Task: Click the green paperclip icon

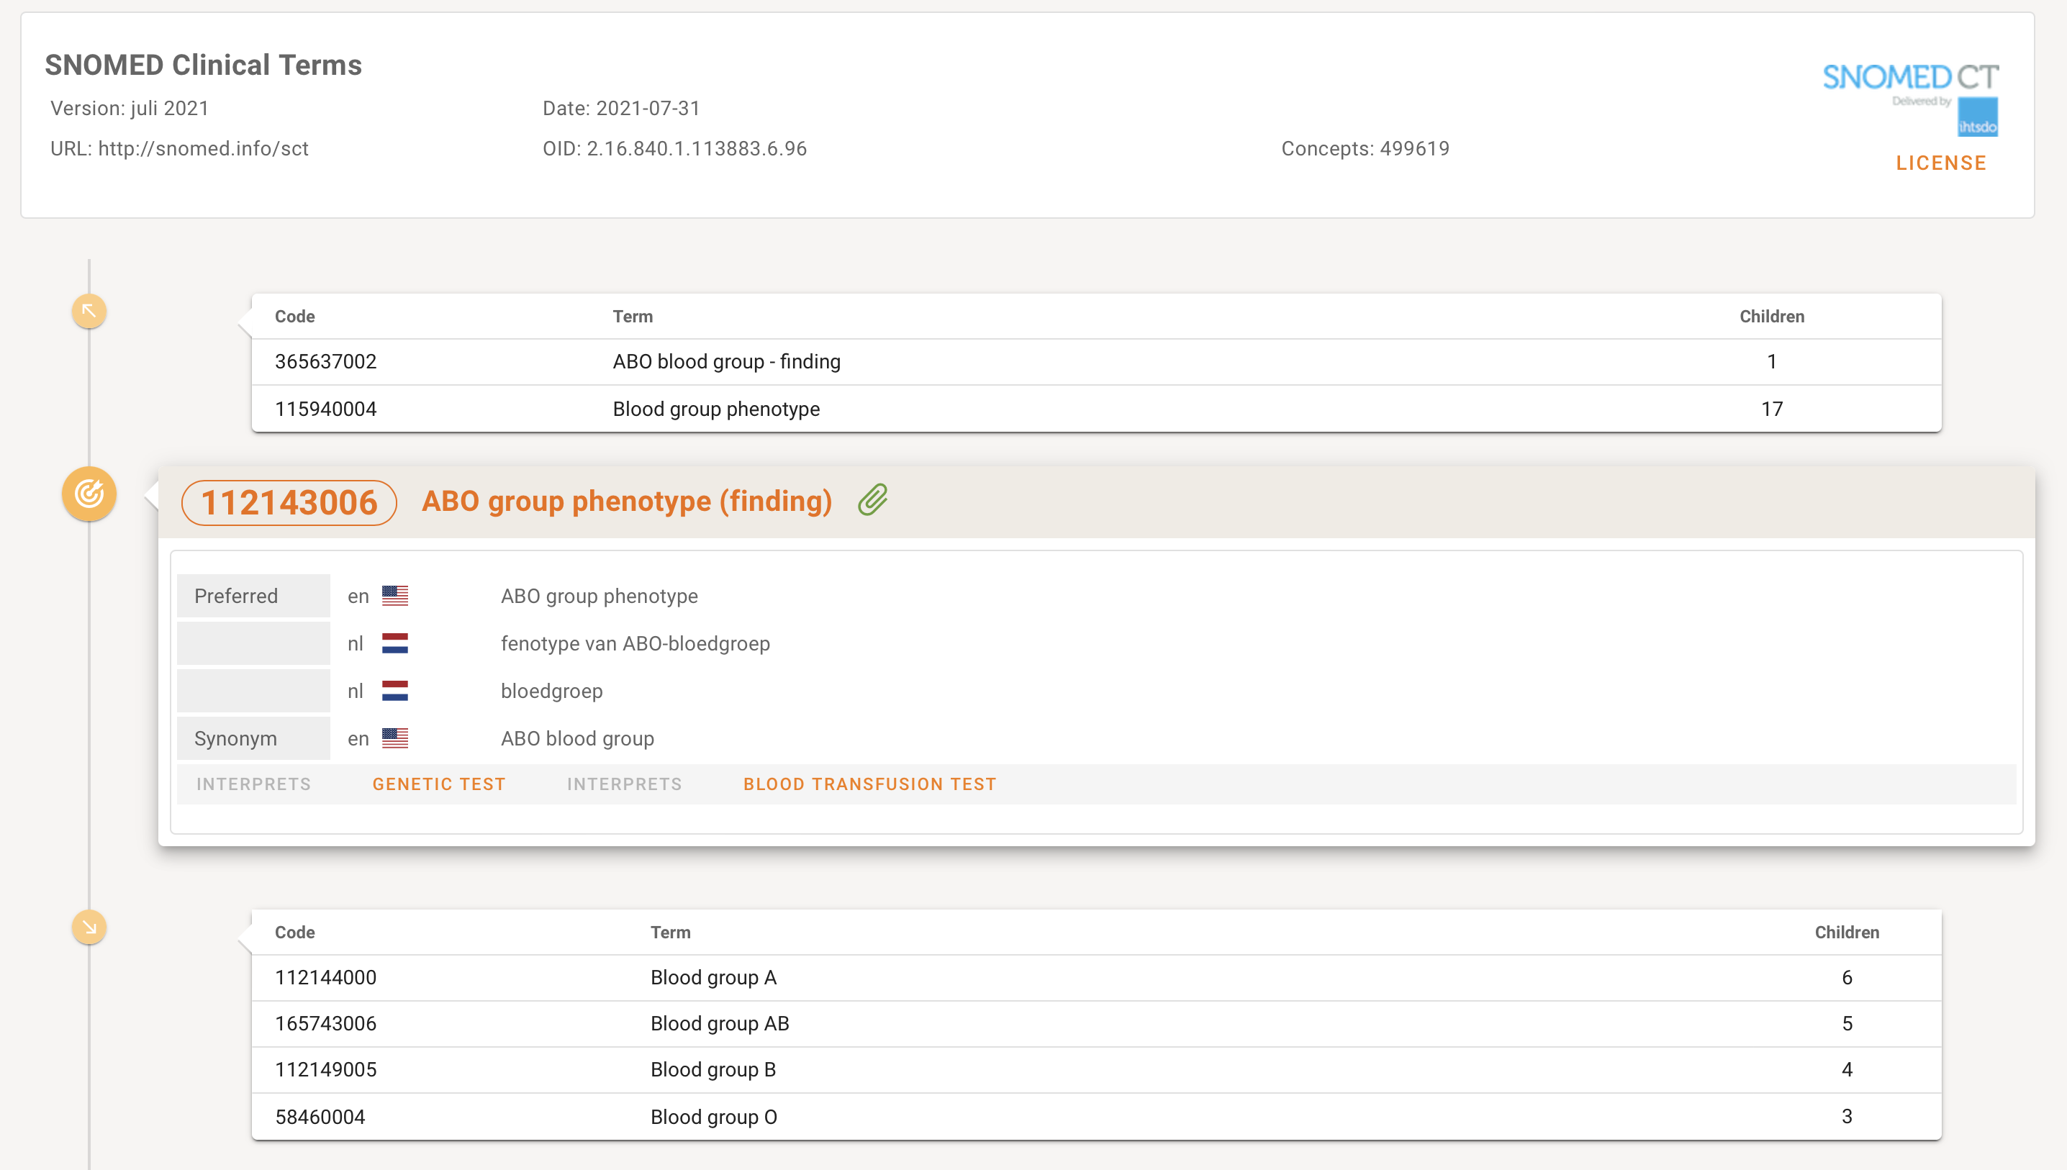Action: (x=873, y=500)
